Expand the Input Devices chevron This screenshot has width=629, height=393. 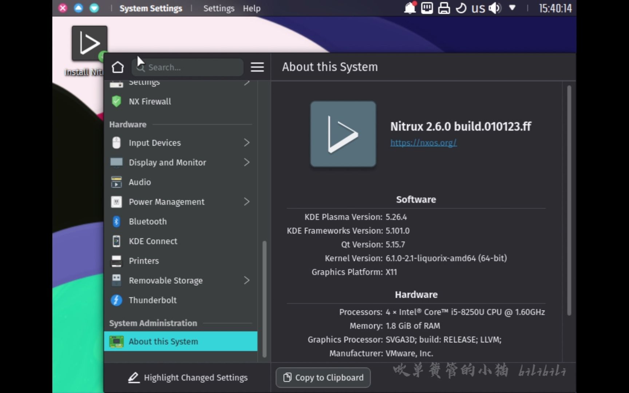pos(247,143)
